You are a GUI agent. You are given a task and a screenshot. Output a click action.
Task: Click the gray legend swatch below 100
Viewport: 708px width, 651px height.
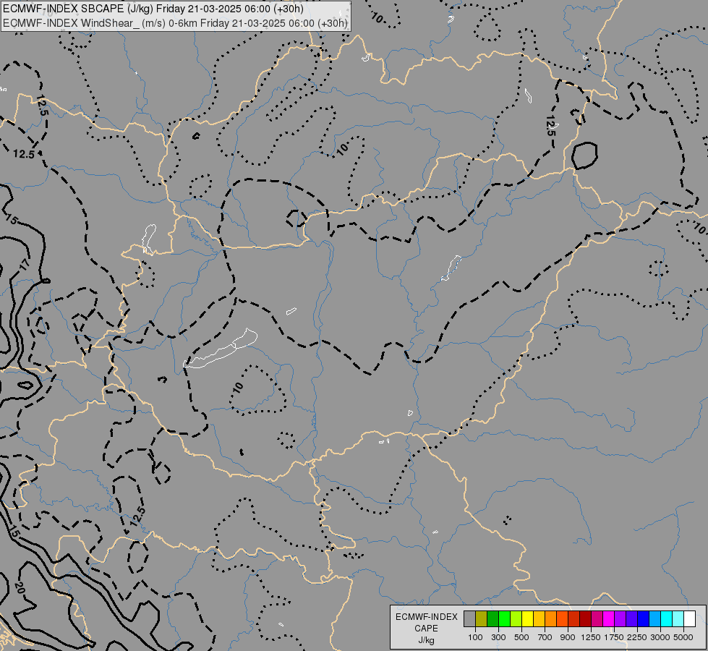pyautogui.click(x=469, y=618)
